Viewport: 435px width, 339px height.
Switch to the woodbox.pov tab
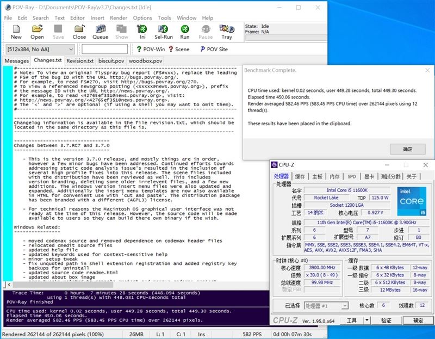pyautogui.click(x=145, y=61)
